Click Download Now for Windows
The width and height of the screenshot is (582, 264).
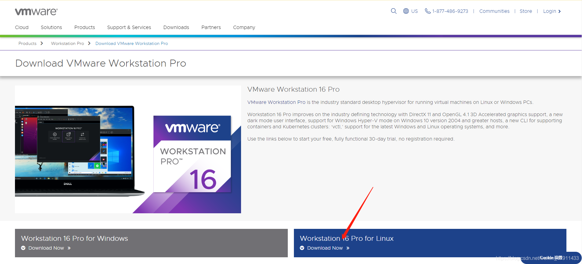coord(46,248)
